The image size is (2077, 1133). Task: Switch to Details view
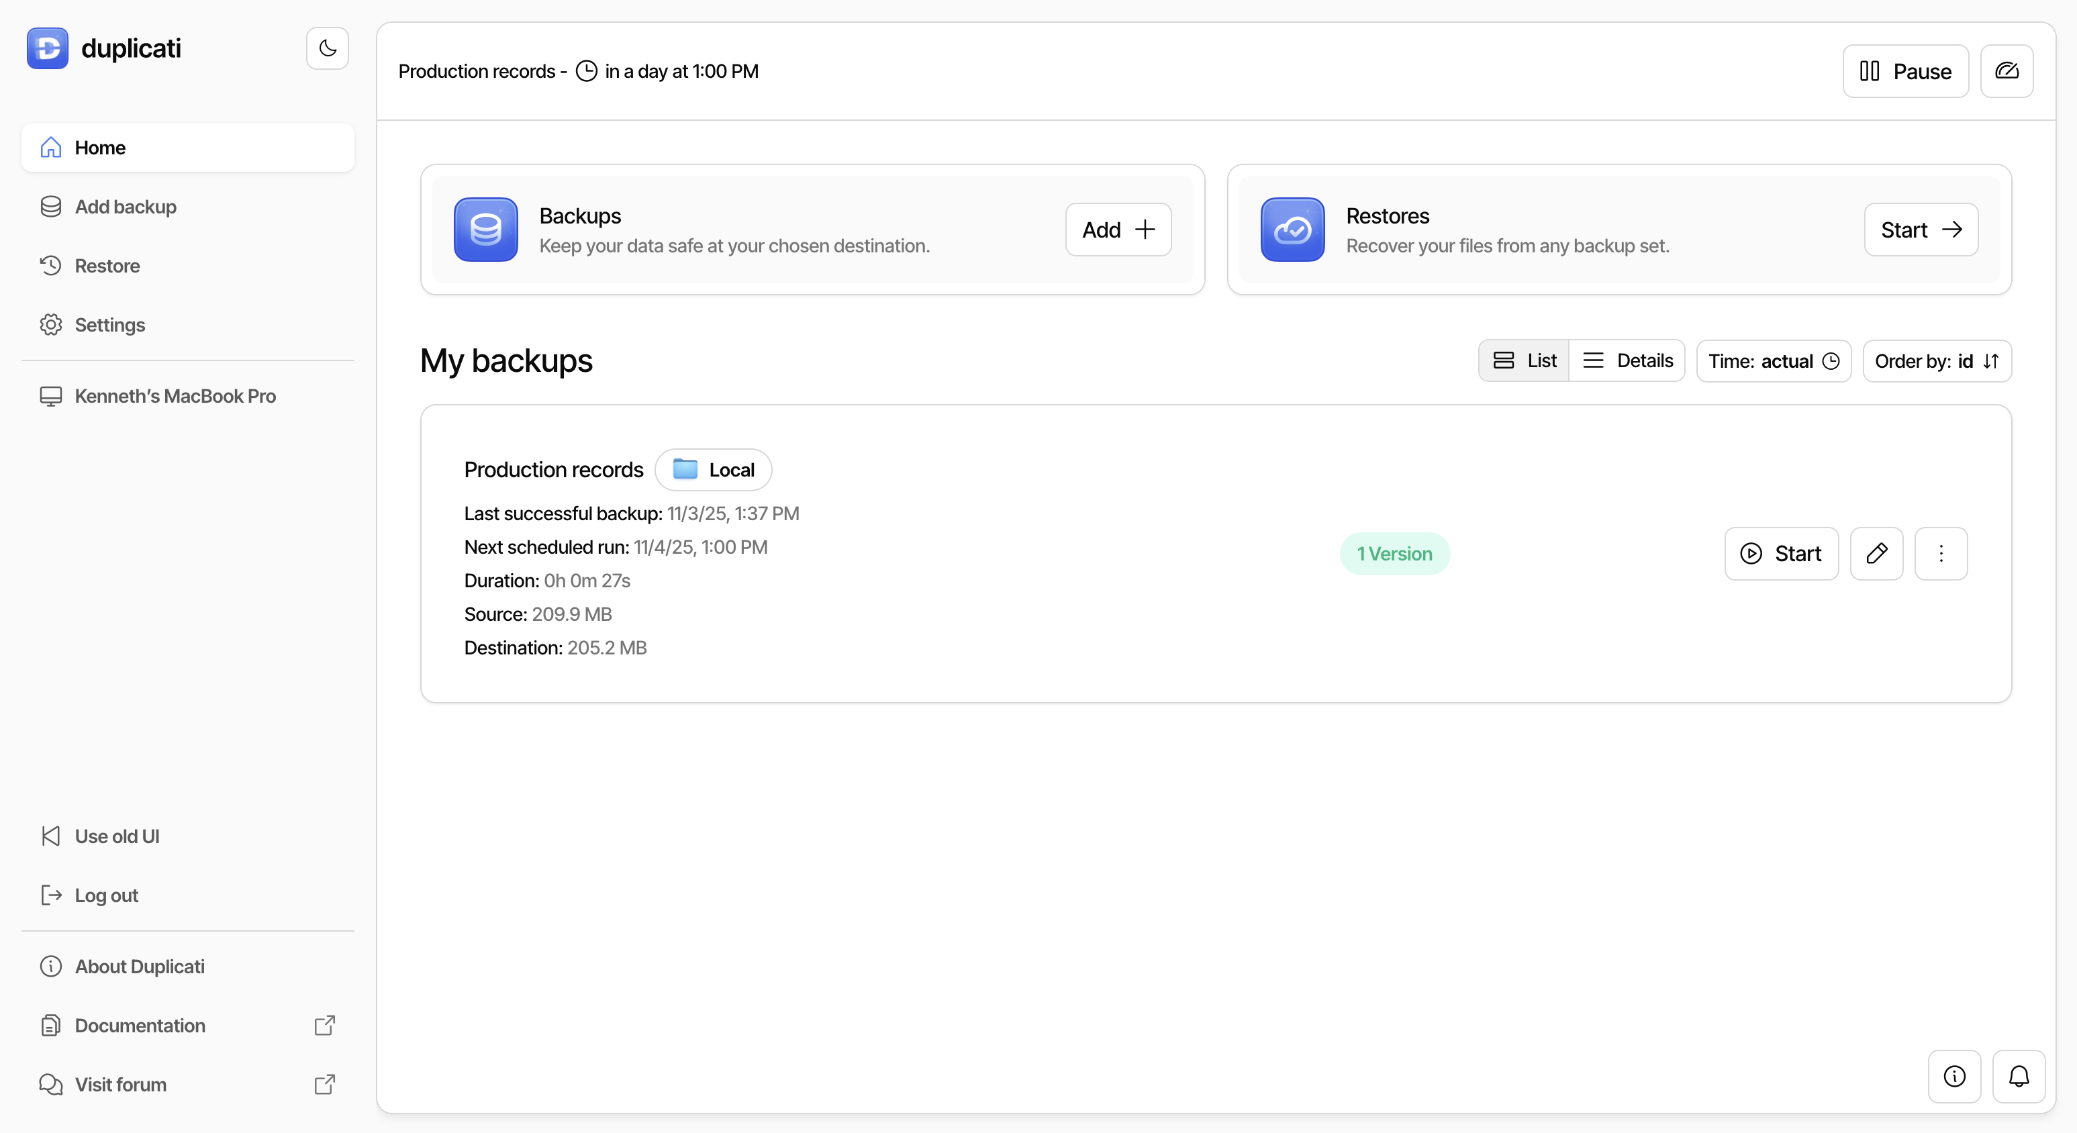[x=1627, y=360]
